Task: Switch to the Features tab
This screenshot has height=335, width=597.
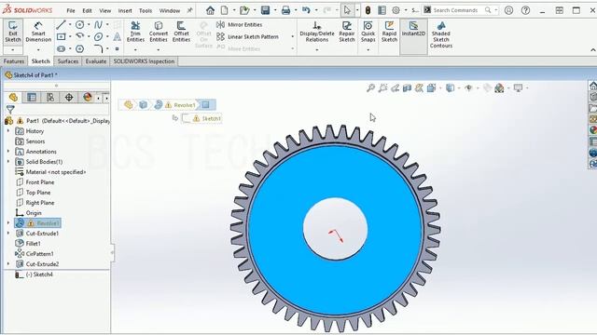Action: [x=14, y=61]
